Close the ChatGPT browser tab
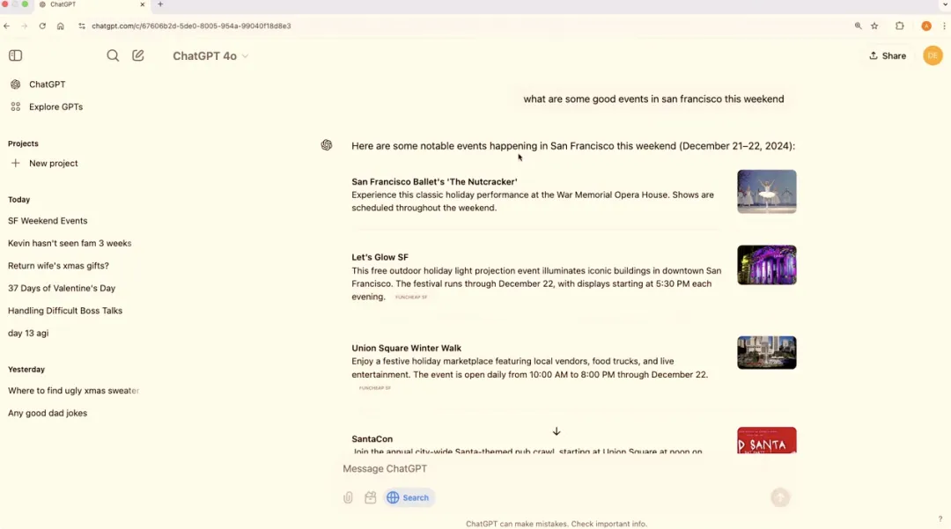This screenshot has height=529, width=951. tap(143, 4)
